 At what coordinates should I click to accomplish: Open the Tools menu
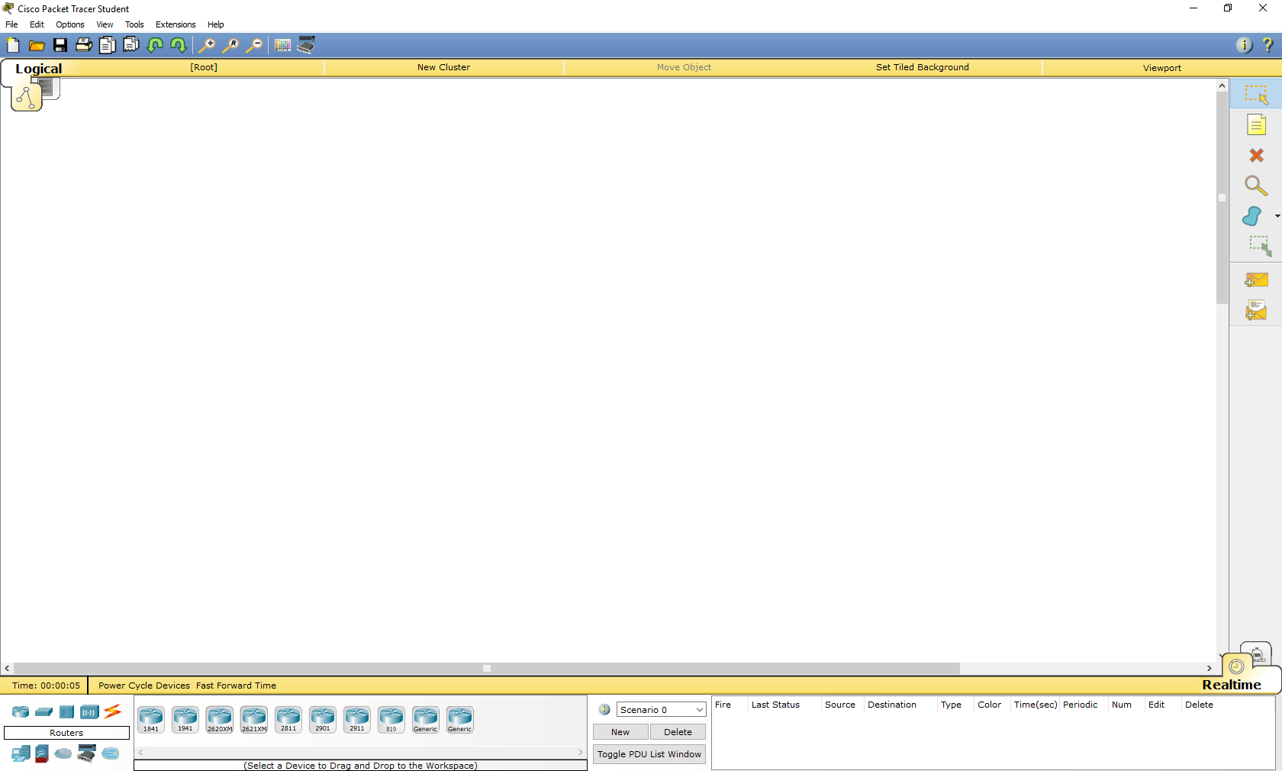tap(134, 24)
